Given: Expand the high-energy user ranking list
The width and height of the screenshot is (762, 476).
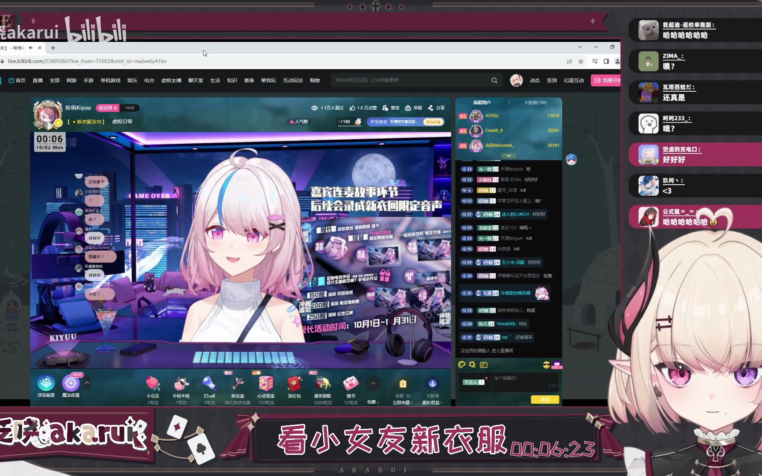Looking at the screenshot, I should (508, 156).
